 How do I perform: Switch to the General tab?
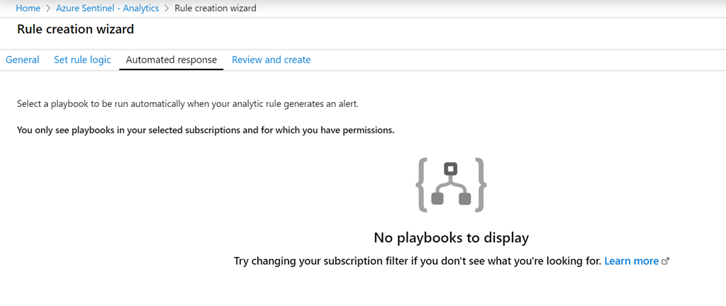[23, 60]
